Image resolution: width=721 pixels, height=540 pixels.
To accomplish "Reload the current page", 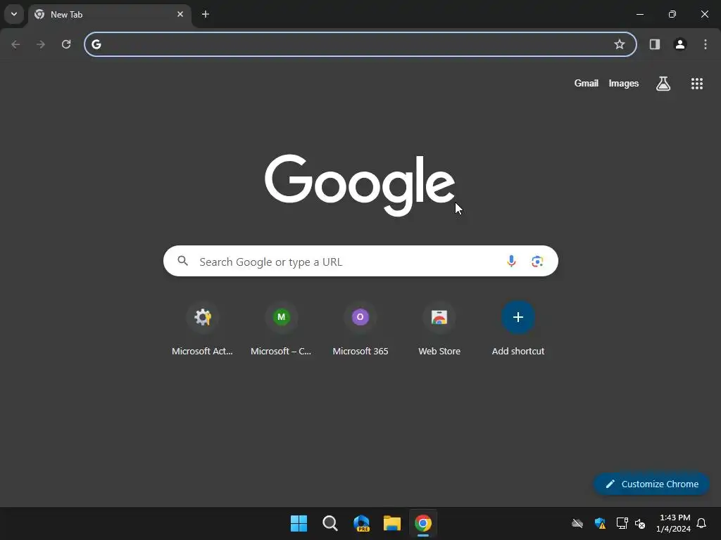I will click(x=66, y=44).
